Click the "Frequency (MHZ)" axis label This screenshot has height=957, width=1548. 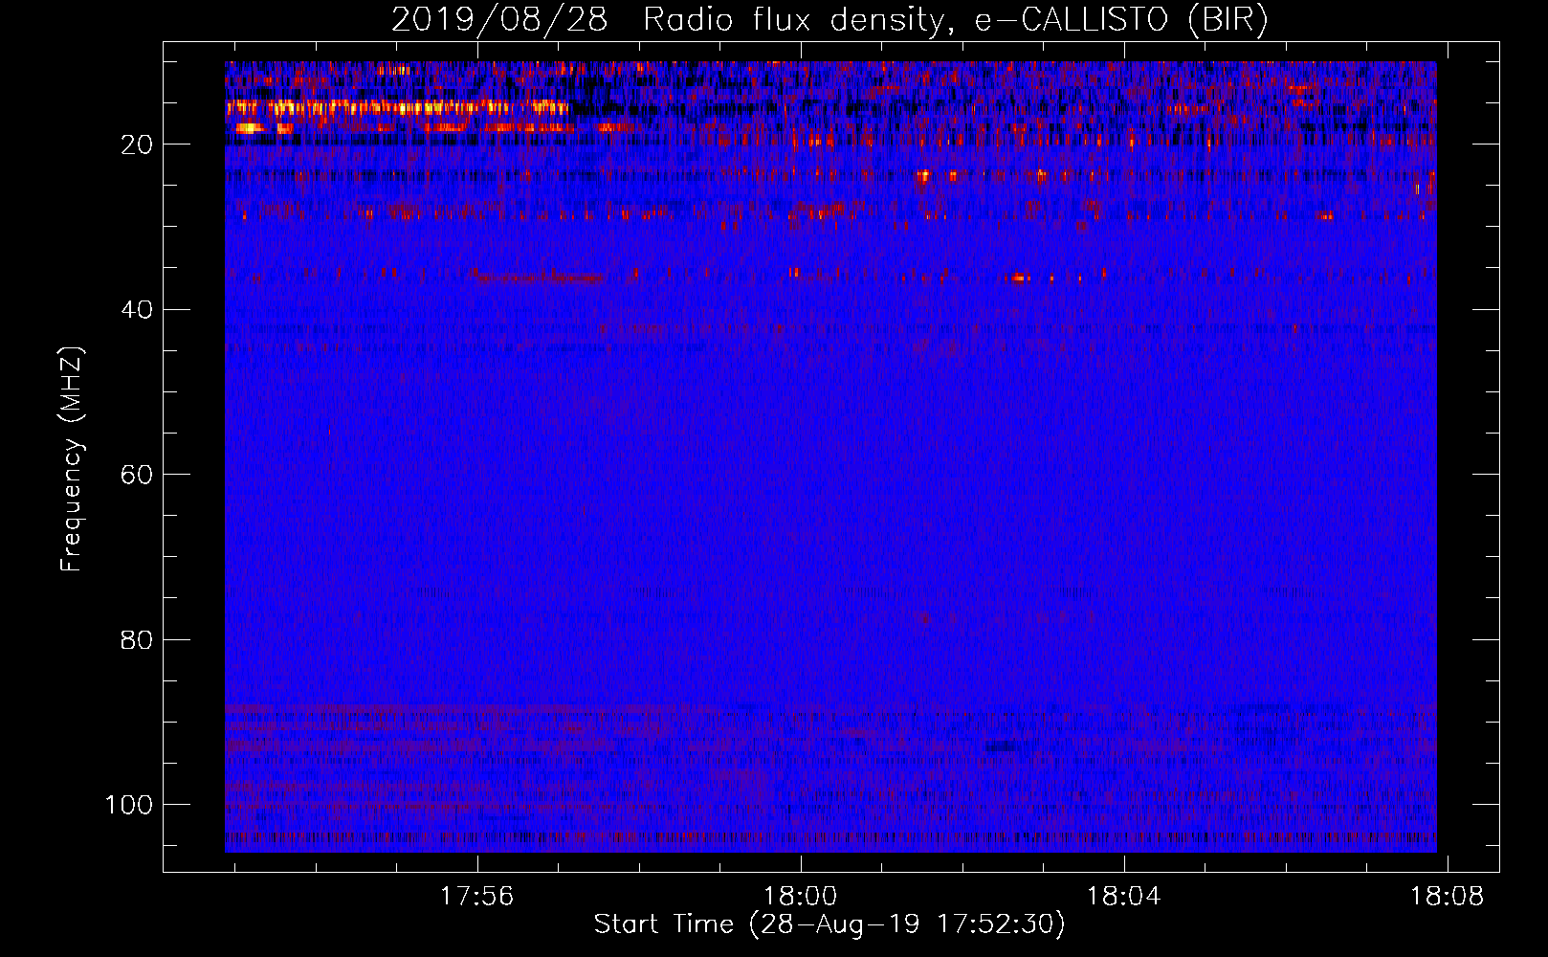72,459
